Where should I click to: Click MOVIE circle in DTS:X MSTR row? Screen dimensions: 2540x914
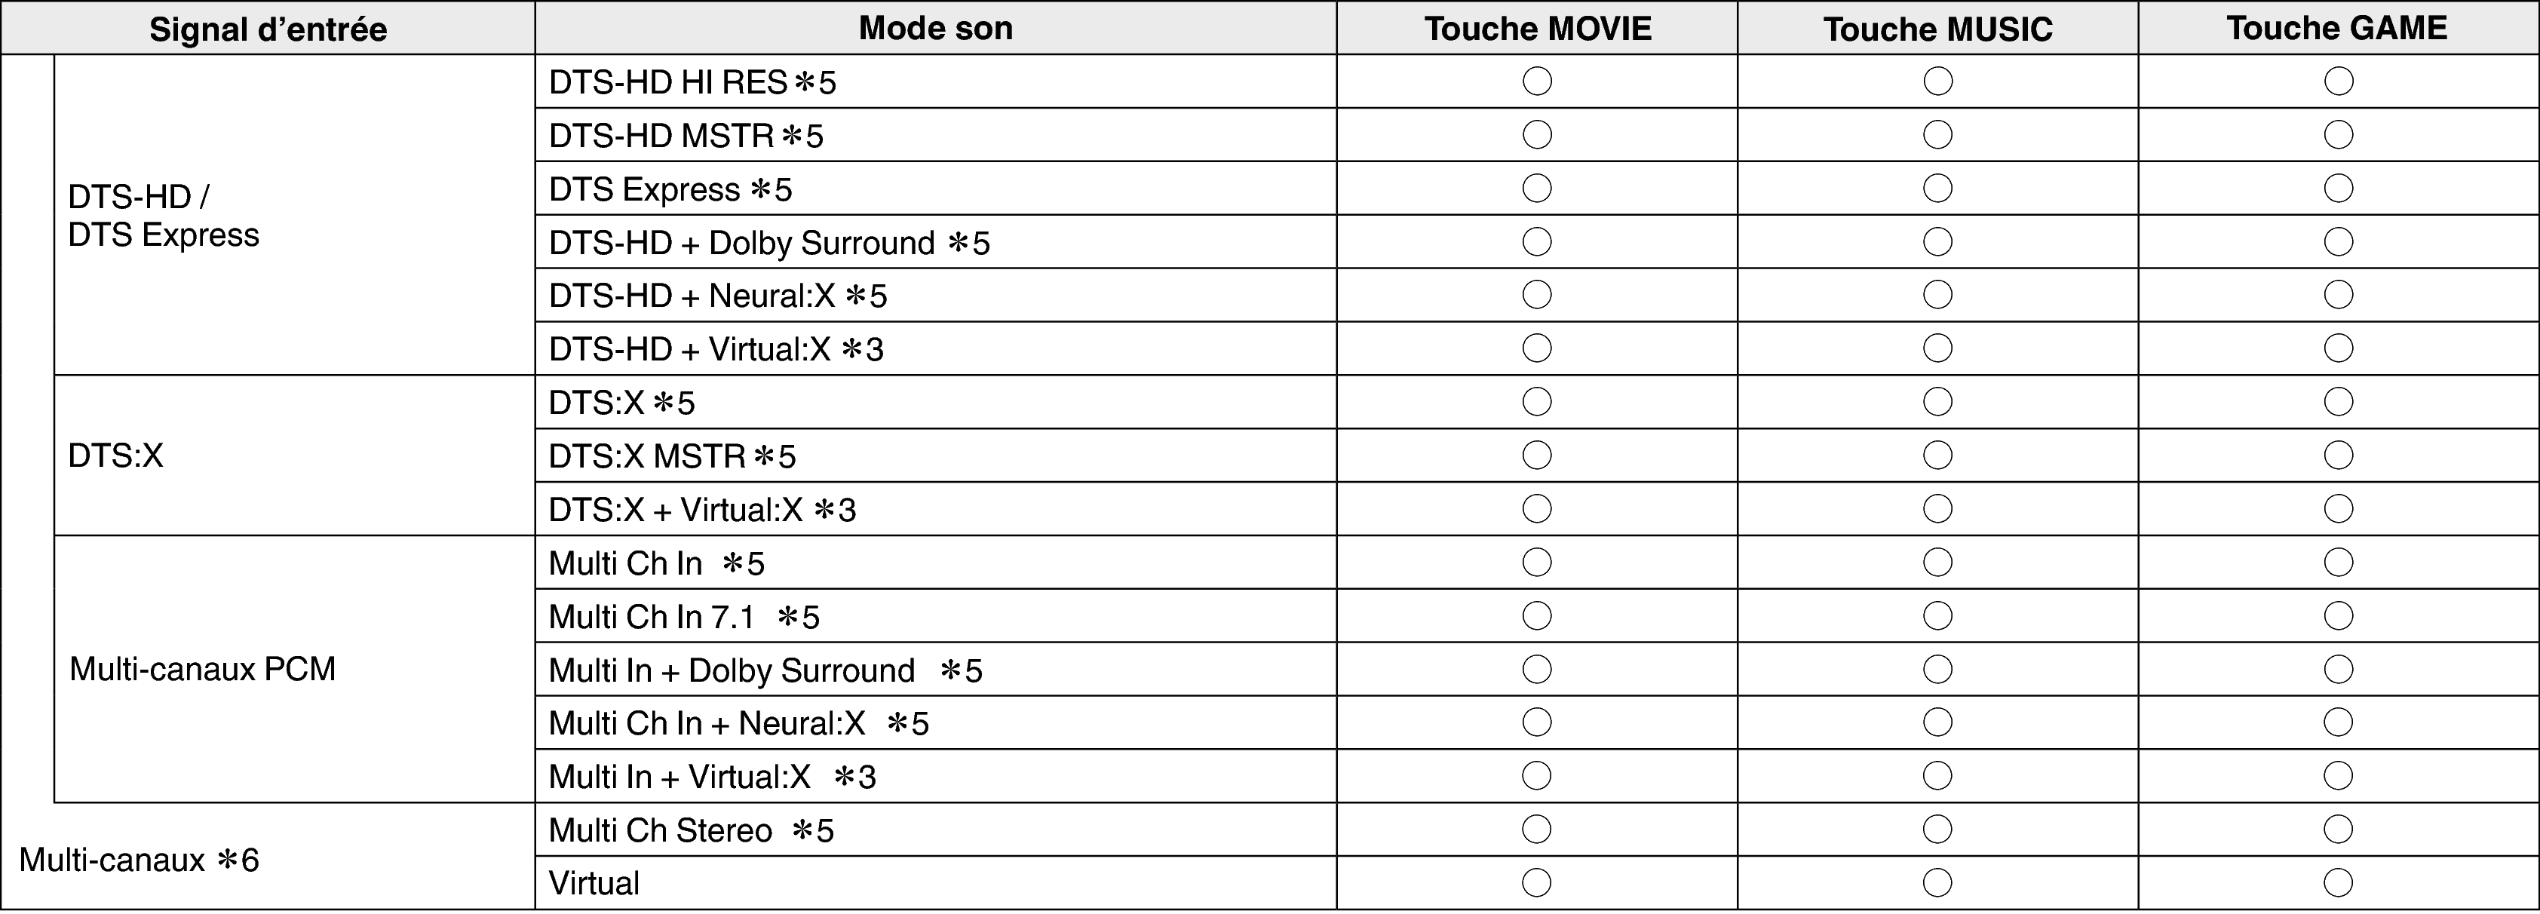1536,455
